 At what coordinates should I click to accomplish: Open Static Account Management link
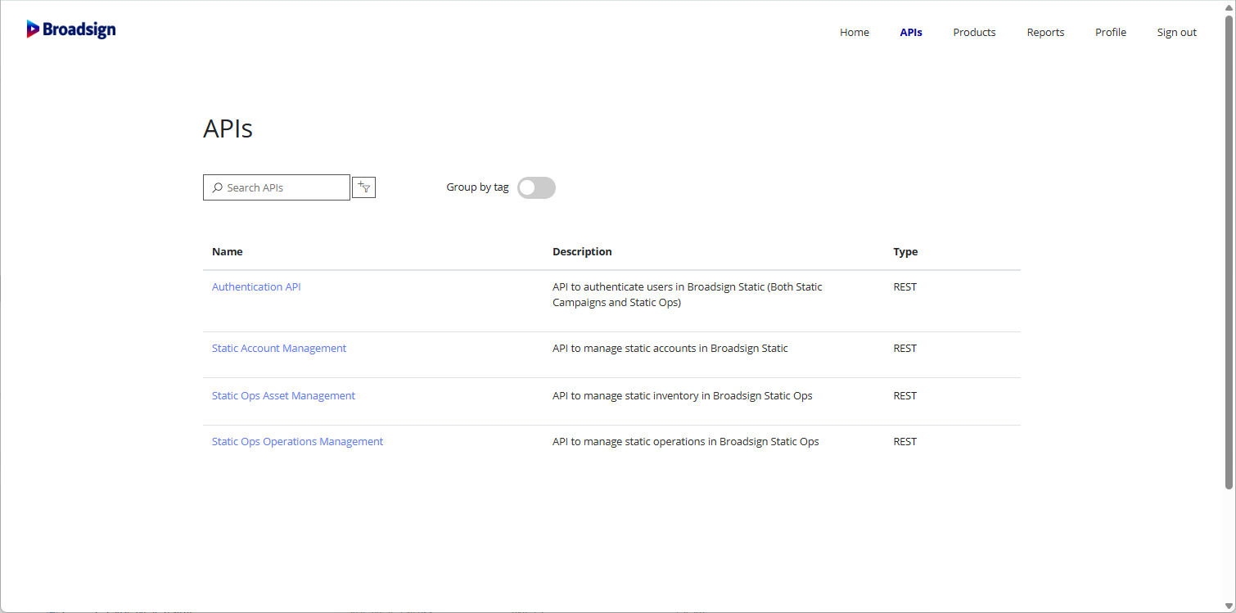coord(279,349)
